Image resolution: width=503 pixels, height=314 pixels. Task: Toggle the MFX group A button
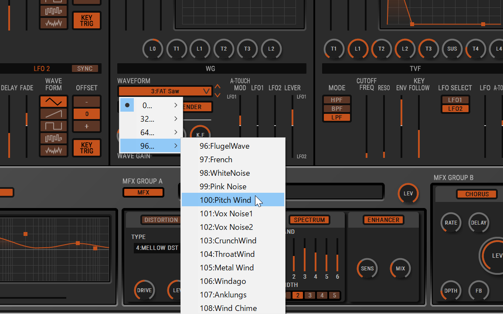[x=143, y=192]
